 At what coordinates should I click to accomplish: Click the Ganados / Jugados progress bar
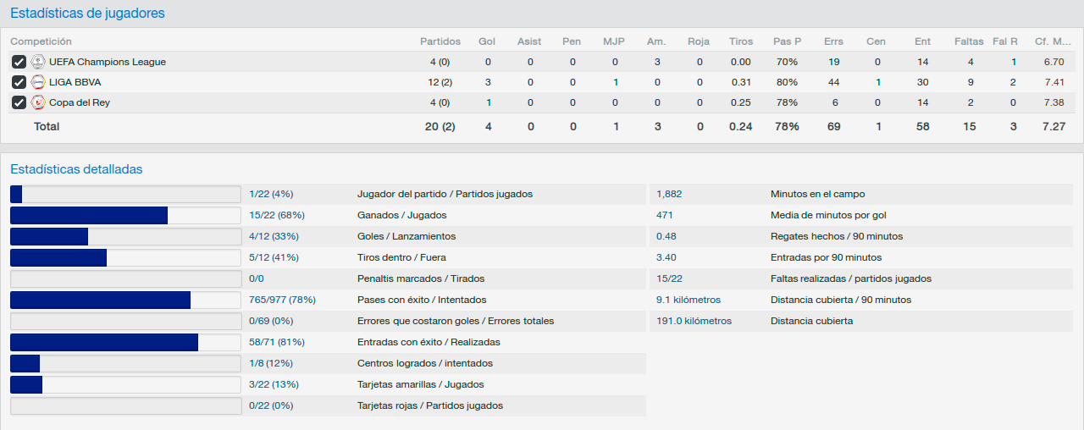(x=125, y=215)
